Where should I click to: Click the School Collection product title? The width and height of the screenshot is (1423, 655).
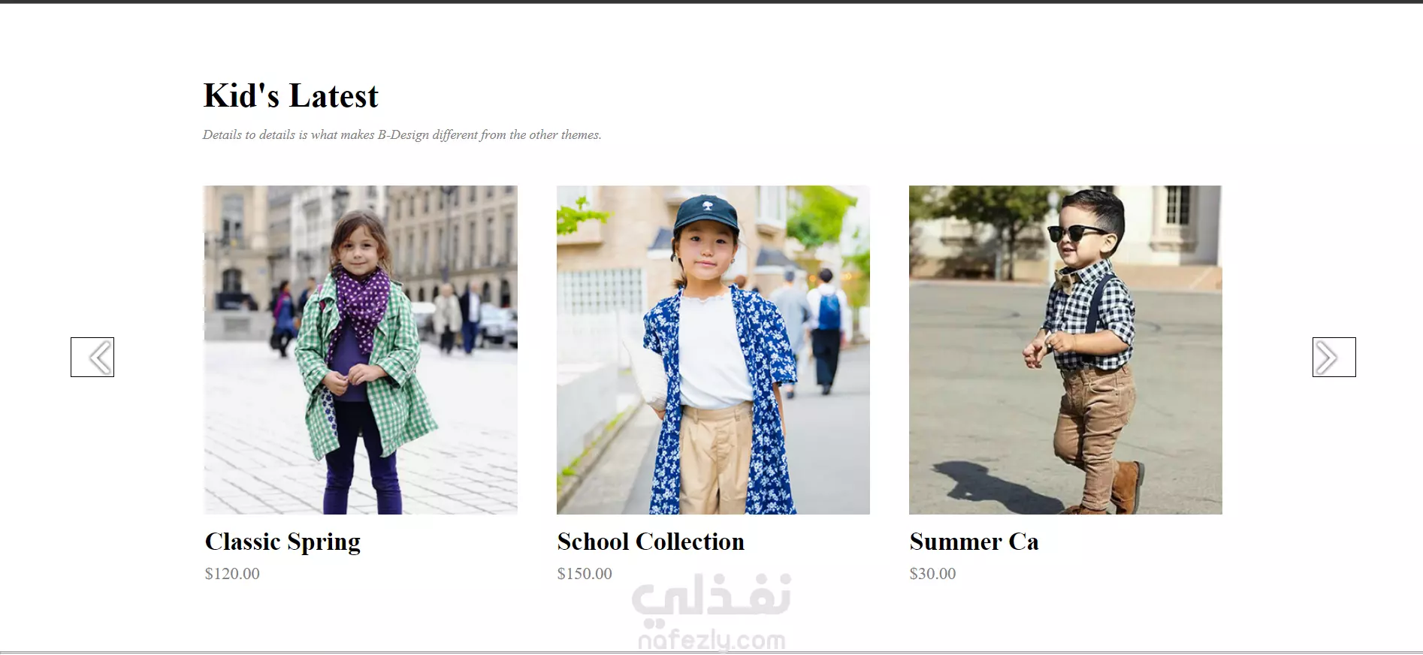tap(651, 542)
